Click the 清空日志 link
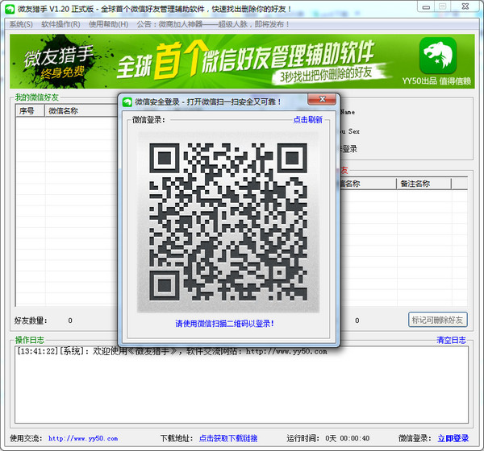484x451 pixels. (451, 340)
